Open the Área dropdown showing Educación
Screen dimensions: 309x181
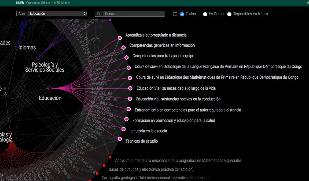tap(57, 14)
